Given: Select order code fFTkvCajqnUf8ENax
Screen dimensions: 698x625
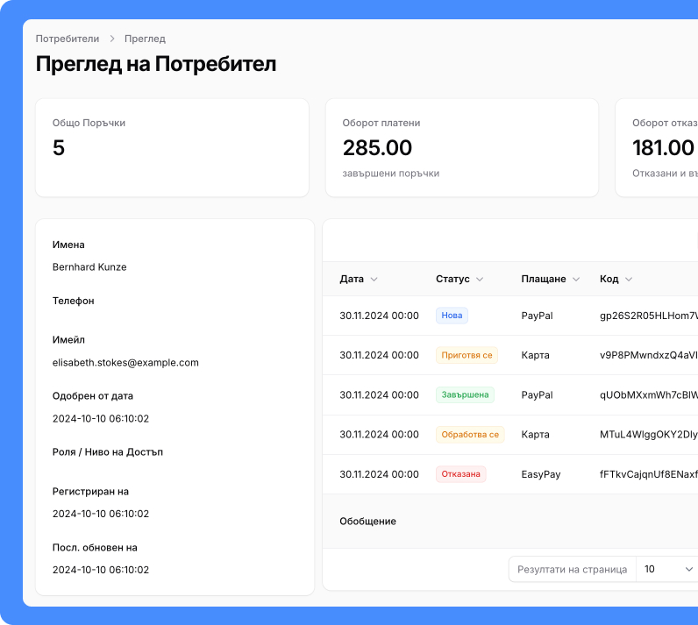Looking at the screenshot, I should [x=649, y=474].
